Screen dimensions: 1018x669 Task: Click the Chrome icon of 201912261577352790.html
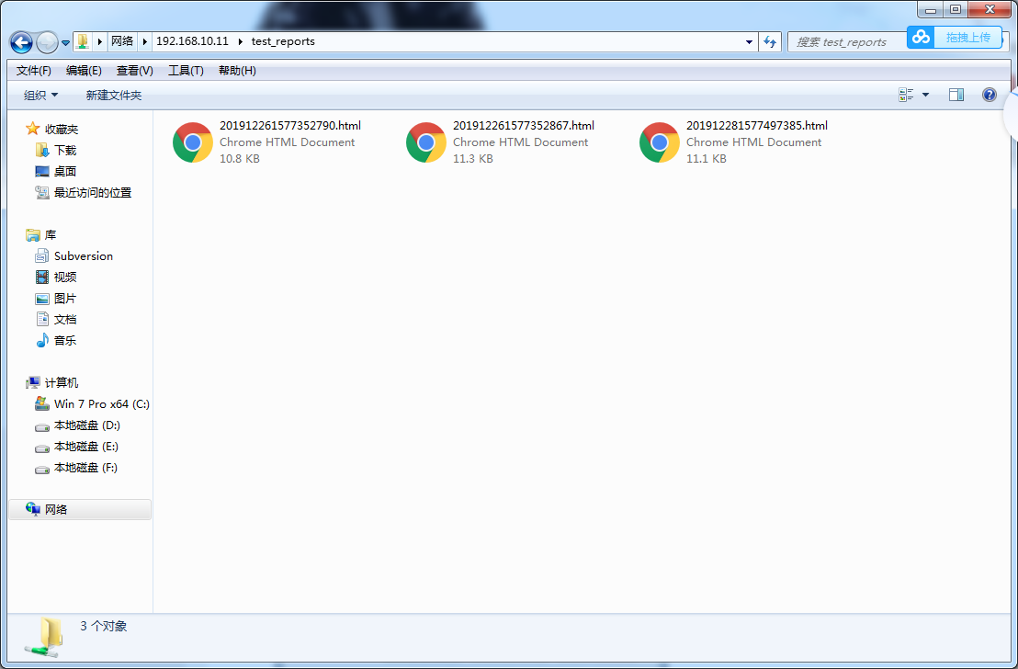click(x=193, y=142)
